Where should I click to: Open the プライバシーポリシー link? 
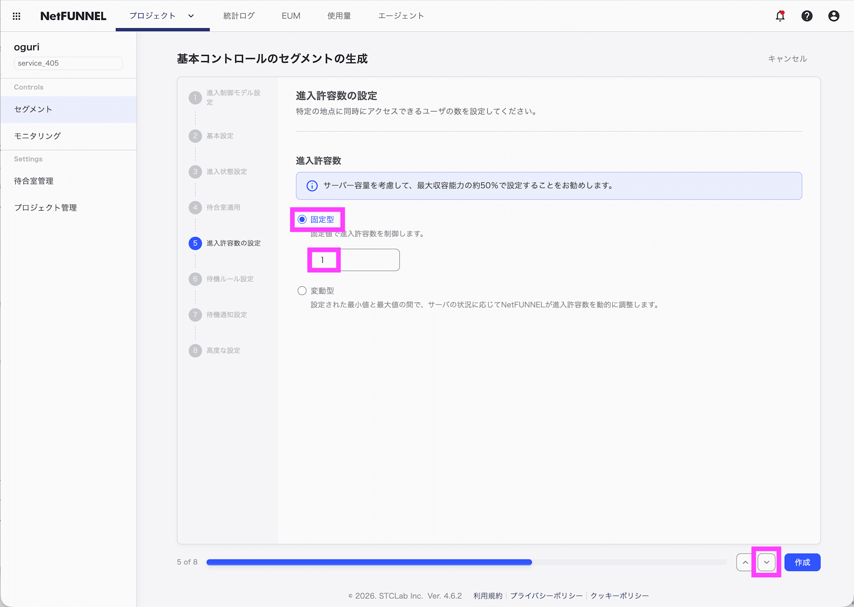click(546, 595)
